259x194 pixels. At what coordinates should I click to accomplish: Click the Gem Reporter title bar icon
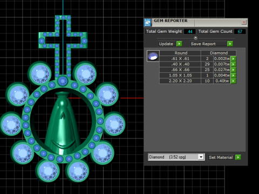pos(148,23)
